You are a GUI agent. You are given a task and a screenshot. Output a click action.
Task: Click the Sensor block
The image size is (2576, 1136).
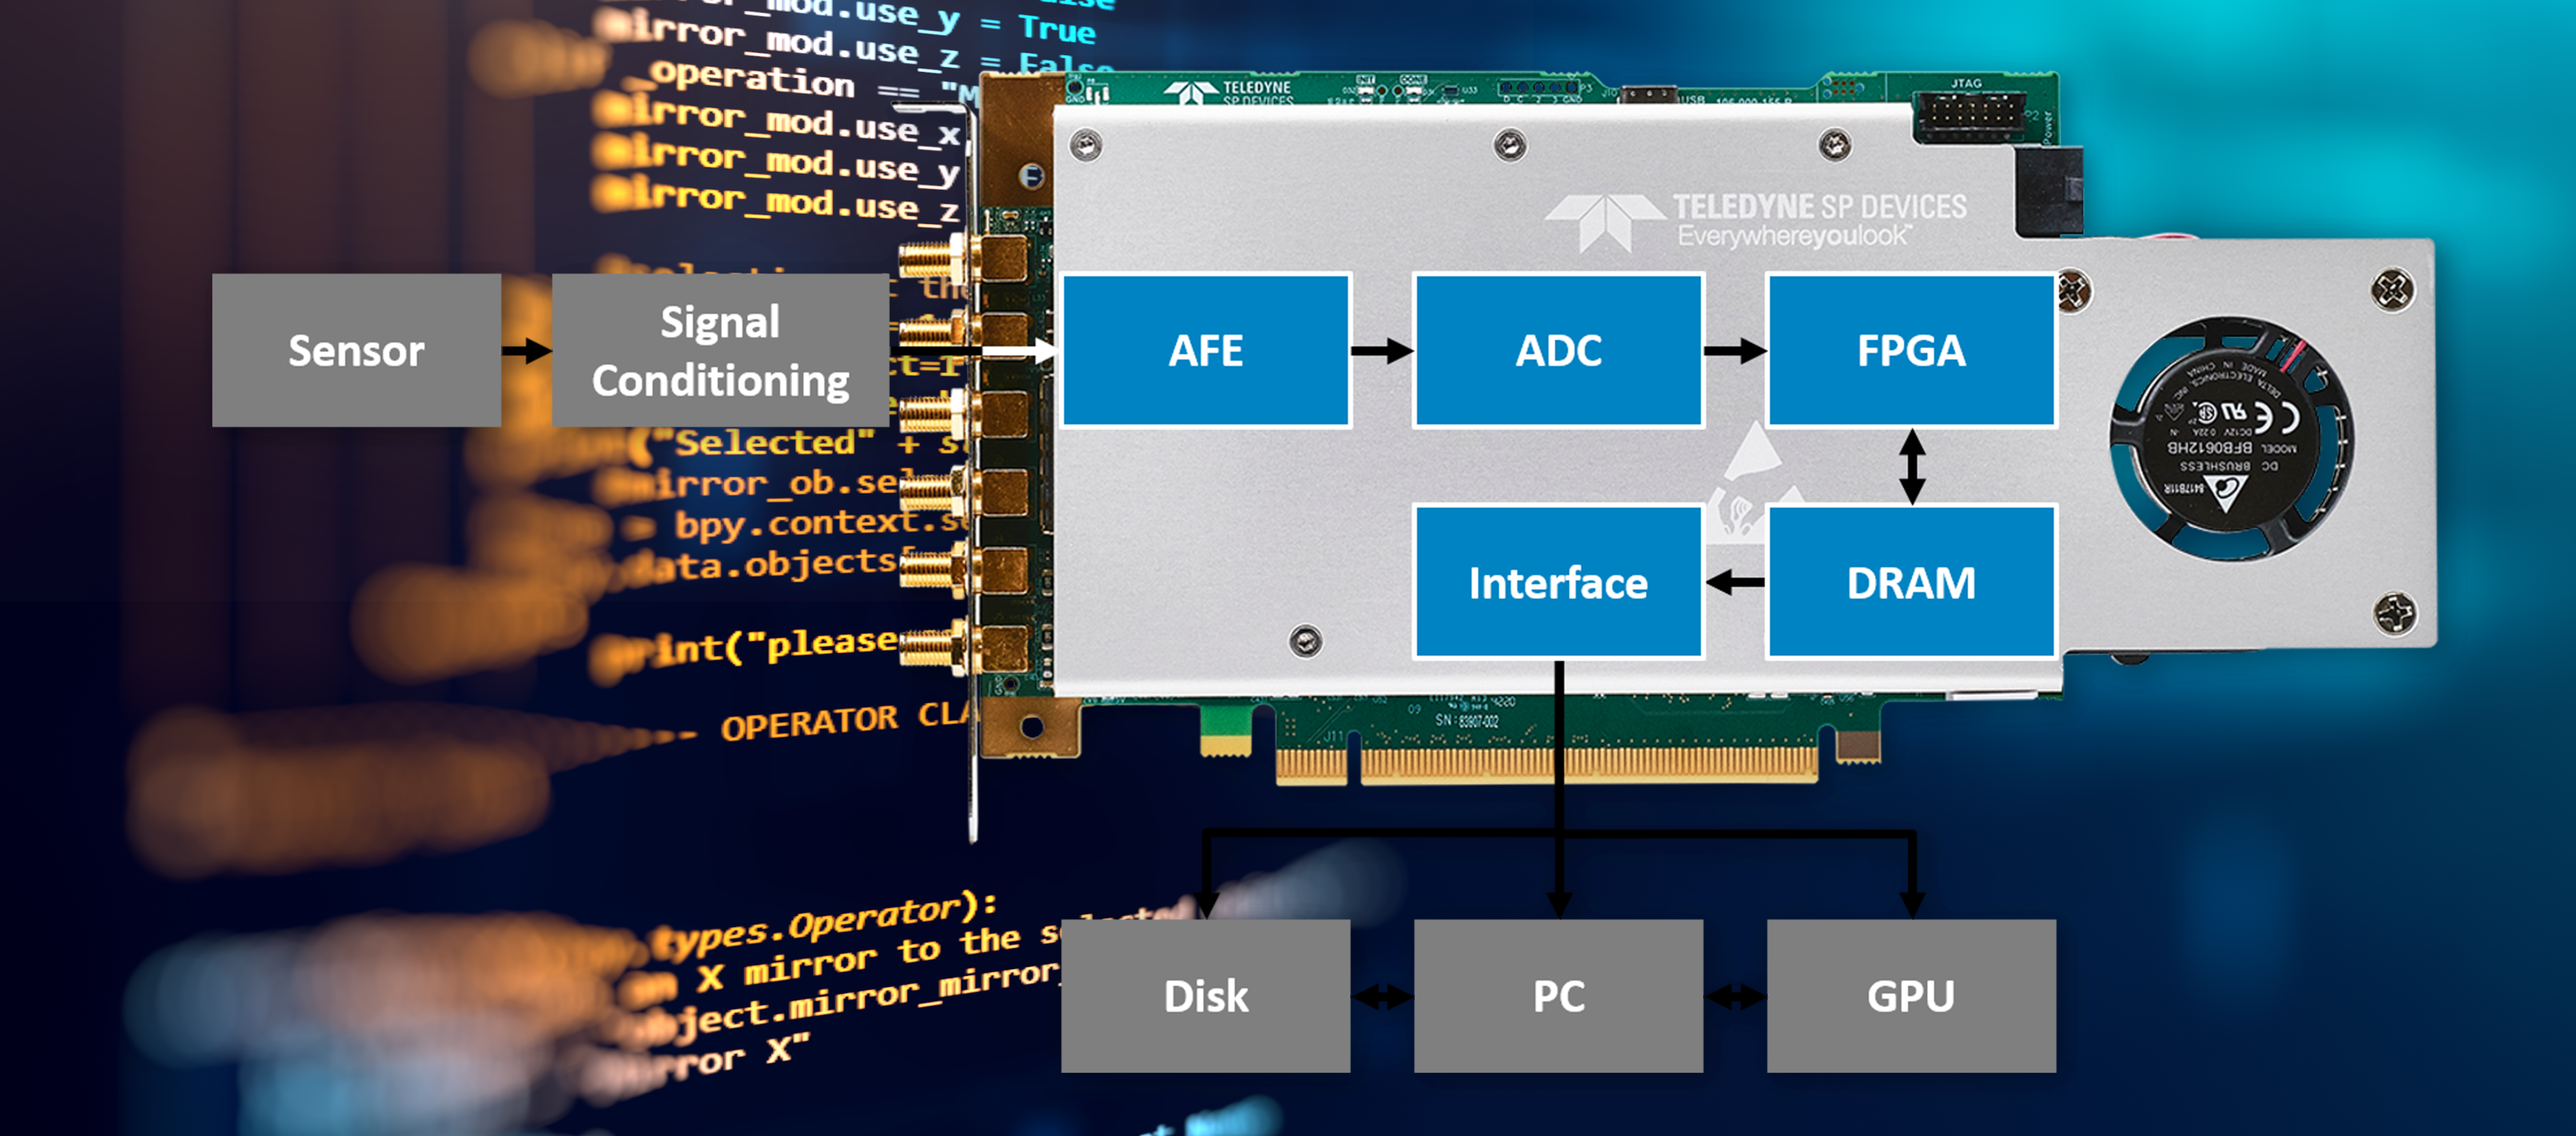tap(356, 351)
